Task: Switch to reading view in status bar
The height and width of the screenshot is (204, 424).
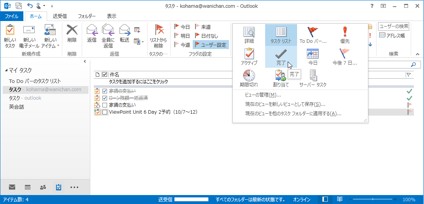Action: coord(340,199)
